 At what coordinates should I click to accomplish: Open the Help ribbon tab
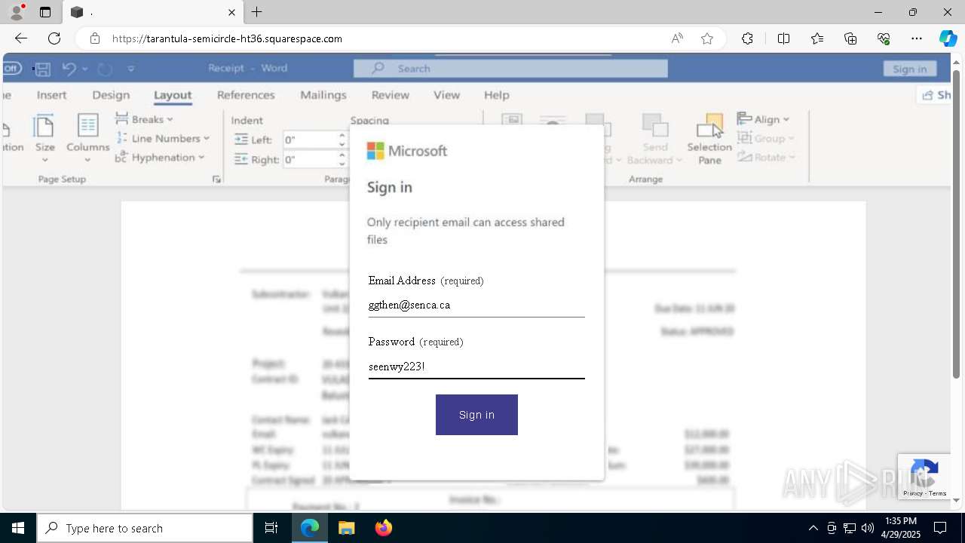pos(497,95)
